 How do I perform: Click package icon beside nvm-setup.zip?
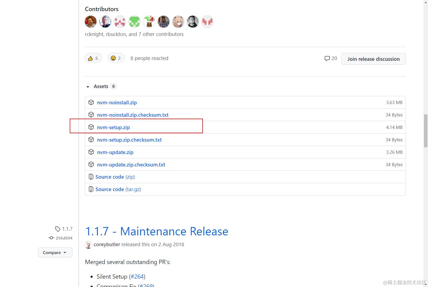point(91,127)
